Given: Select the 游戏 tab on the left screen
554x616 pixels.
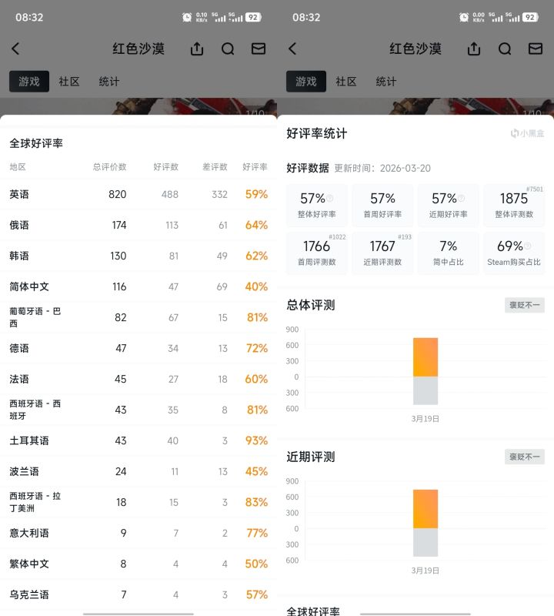Looking at the screenshot, I should (29, 82).
